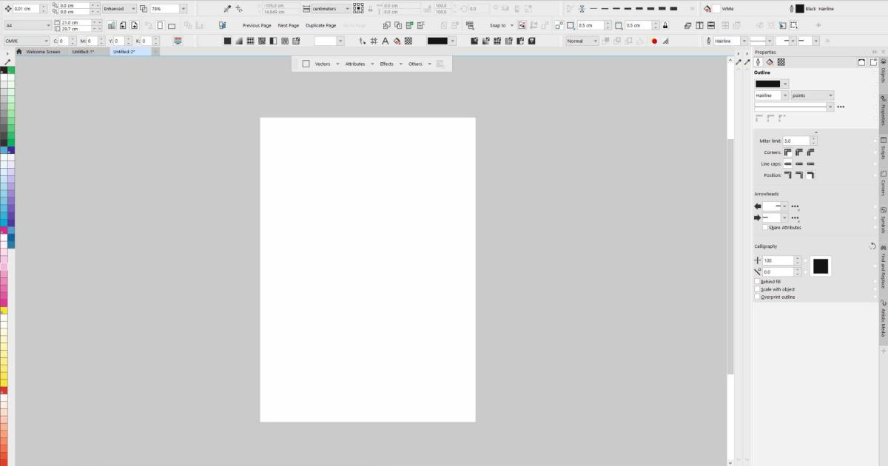Open the Scripts docker side tab
888x466 pixels.
[x=883, y=149]
